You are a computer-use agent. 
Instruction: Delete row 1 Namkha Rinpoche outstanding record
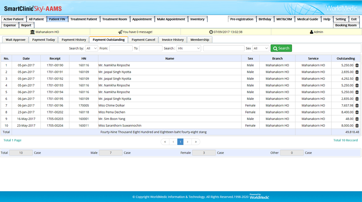[x=357, y=65]
